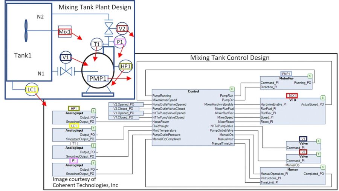Click index badge 1 on HP1 AnalogInput block
Viewport: 339px width, 191px height.
pyautogui.click(x=93, y=111)
